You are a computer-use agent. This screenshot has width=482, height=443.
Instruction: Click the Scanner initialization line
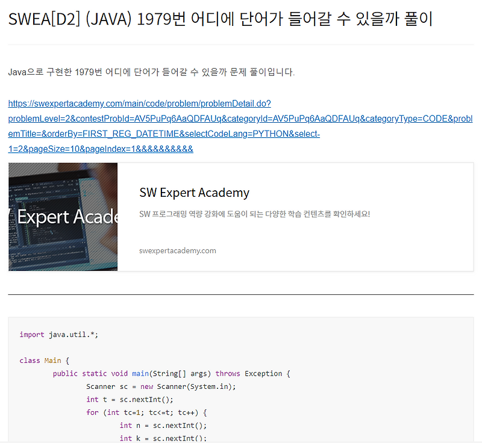[163, 386]
